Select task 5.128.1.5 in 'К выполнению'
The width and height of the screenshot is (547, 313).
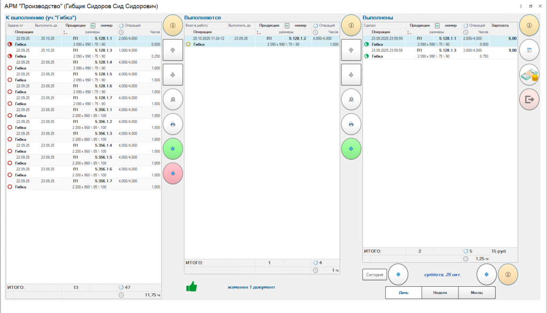84,77
